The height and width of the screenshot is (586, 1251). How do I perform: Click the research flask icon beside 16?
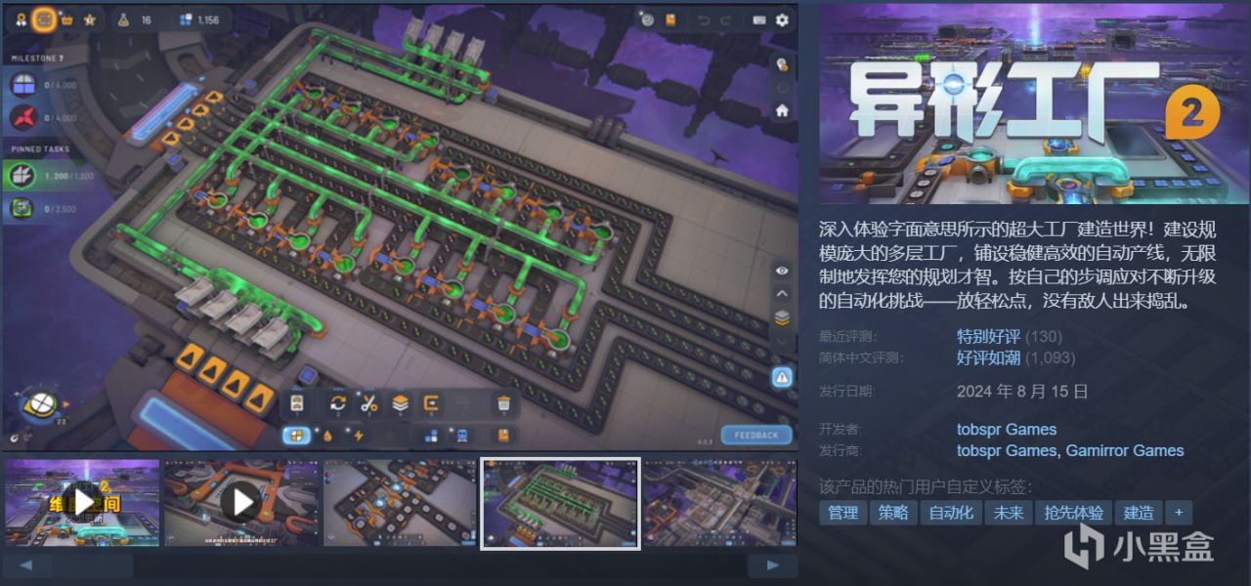(x=122, y=20)
